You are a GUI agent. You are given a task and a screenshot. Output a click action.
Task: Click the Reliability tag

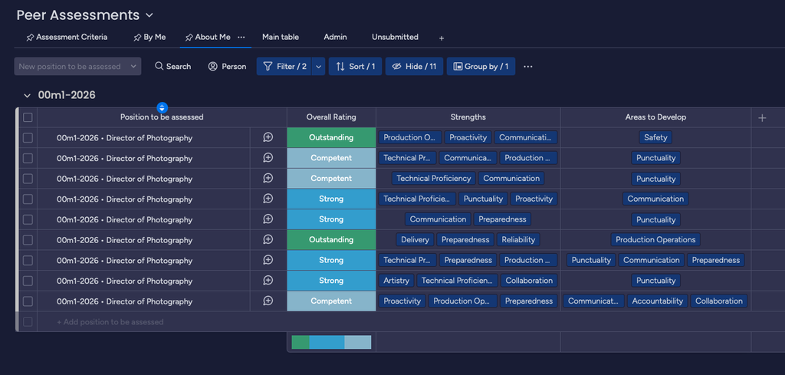519,239
